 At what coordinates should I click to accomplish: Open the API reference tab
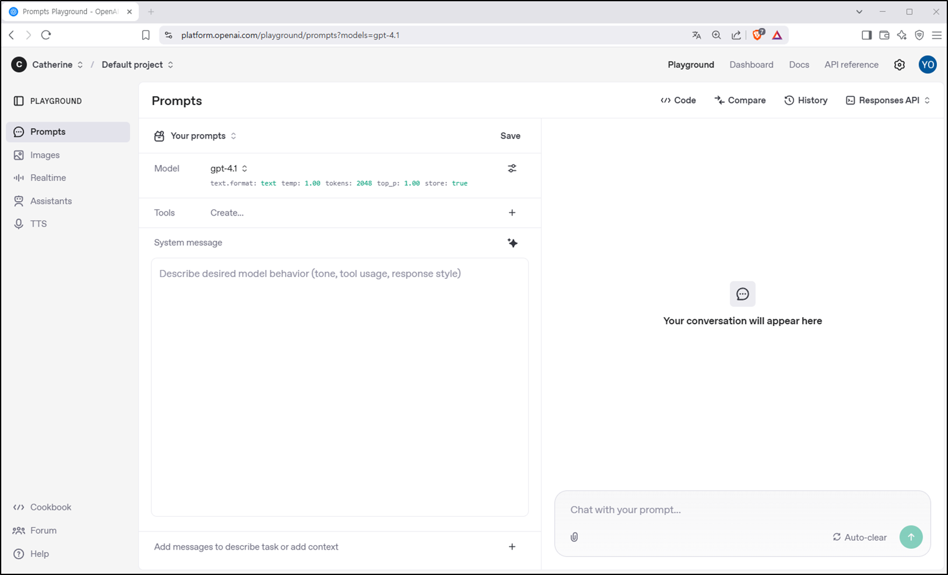tap(851, 65)
